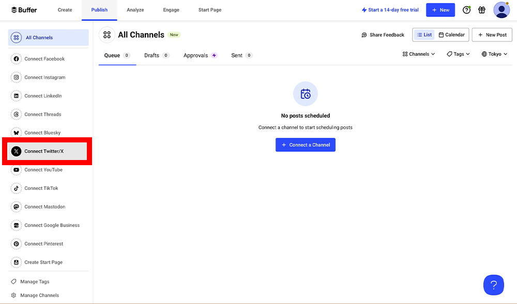The image size is (517, 304).
Task: Click the Google Business icon in sidebar
Action: (16, 226)
